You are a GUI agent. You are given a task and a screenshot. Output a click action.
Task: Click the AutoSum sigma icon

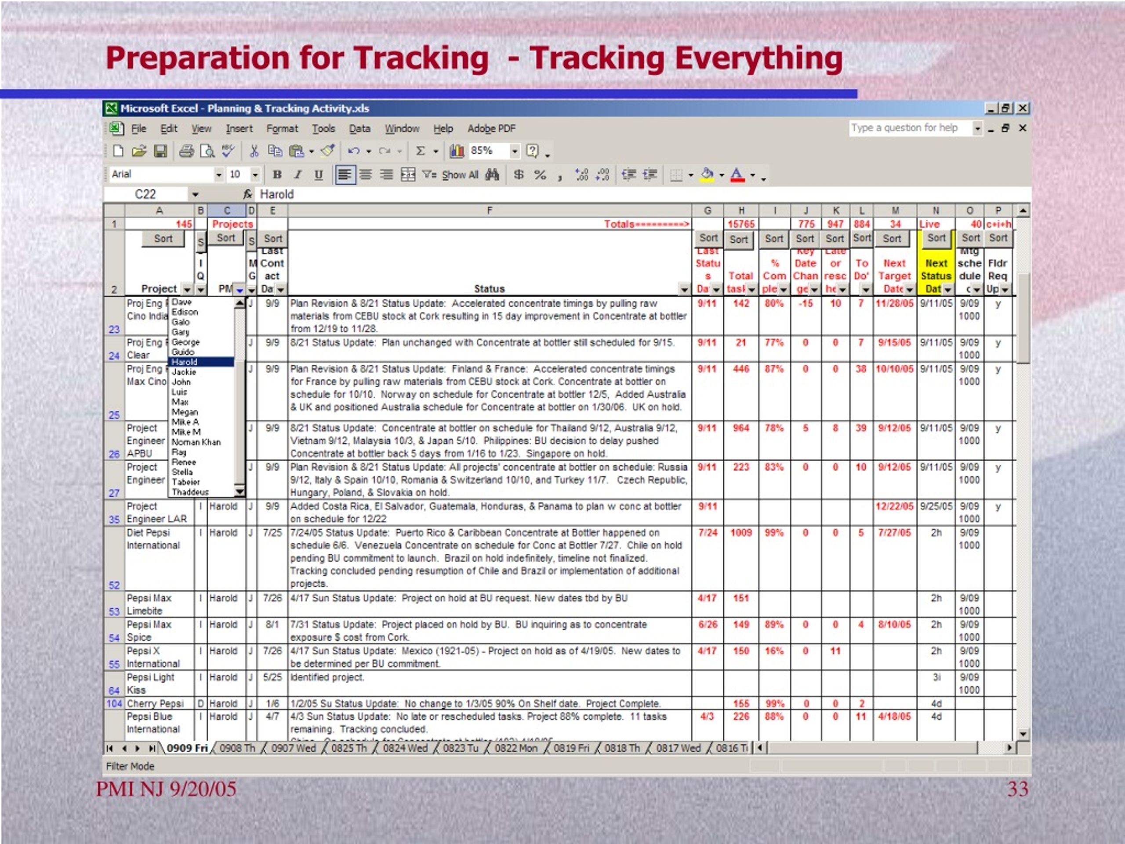[x=421, y=151]
